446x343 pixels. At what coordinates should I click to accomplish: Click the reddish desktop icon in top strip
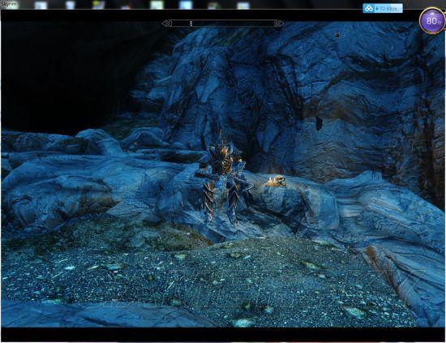127,6
